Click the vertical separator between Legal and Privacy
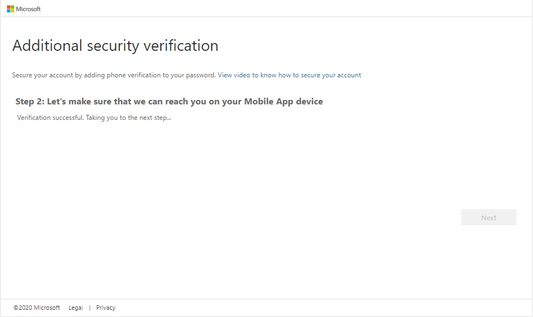Screen dimensions: 533x317 90,308
